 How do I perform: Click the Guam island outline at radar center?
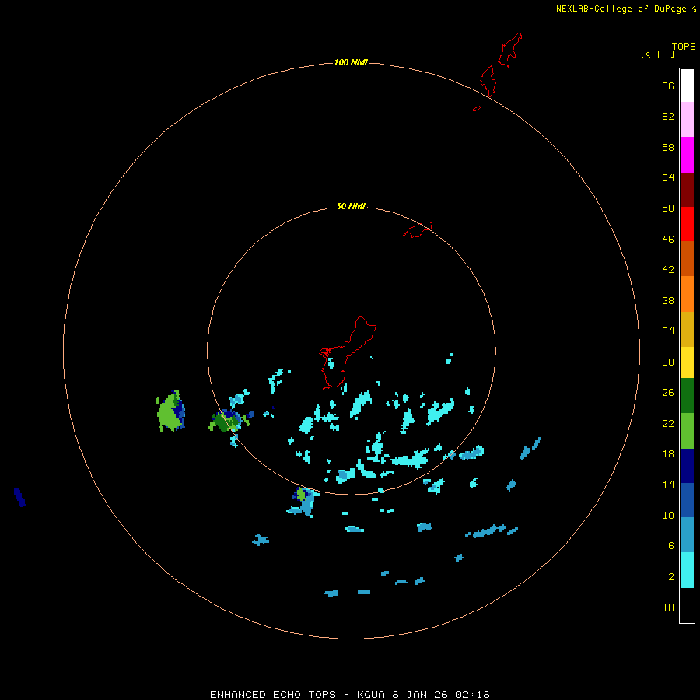click(346, 352)
